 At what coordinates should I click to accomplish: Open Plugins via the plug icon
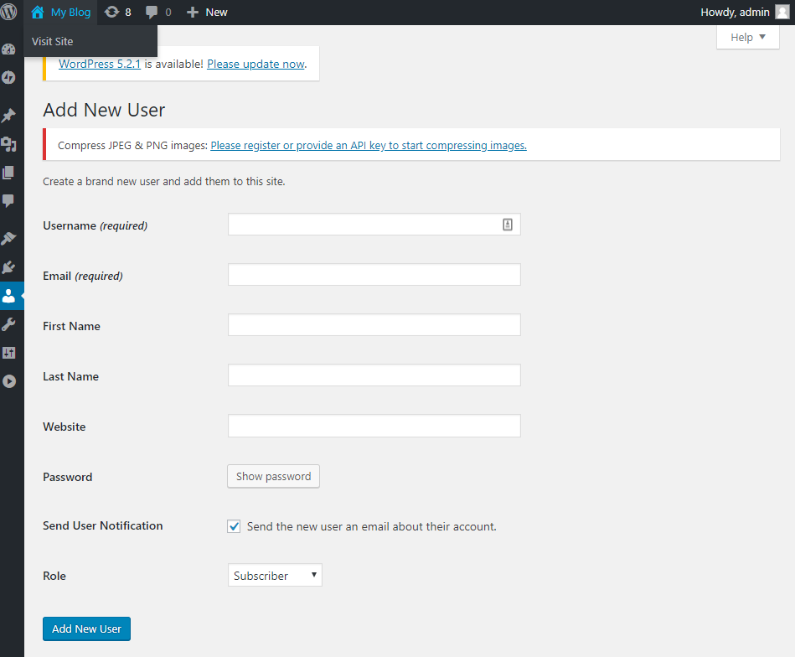click(9, 267)
